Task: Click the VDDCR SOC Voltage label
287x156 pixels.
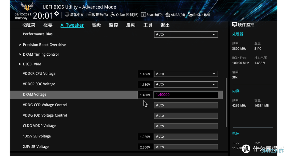Action: [x=39, y=84]
